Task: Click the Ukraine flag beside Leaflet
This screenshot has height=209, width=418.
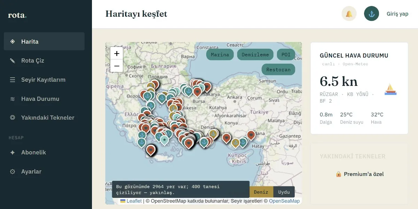Action: click(x=123, y=201)
